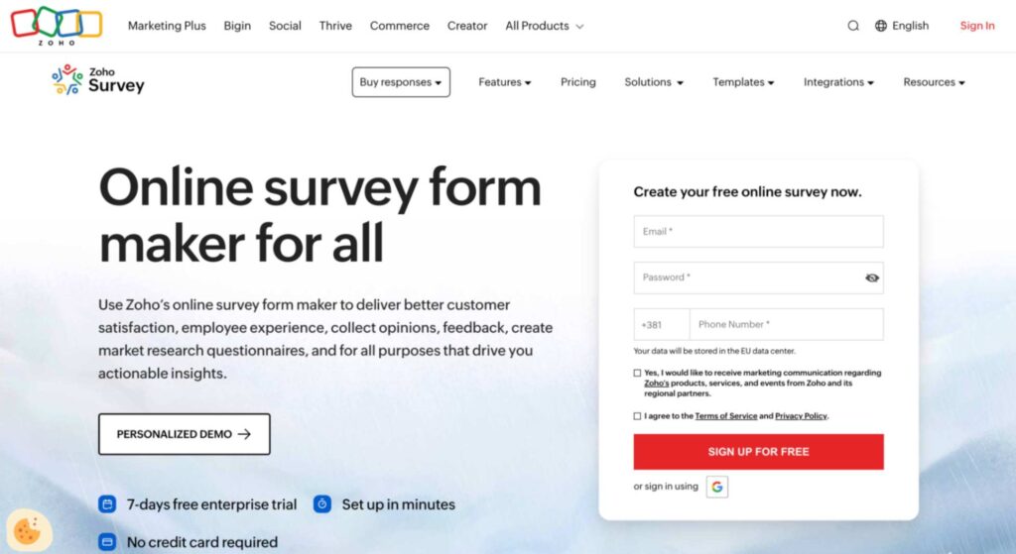Open the Buy responses dropdown
Viewport: 1016px width, 554px height.
(x=401, y=82)
